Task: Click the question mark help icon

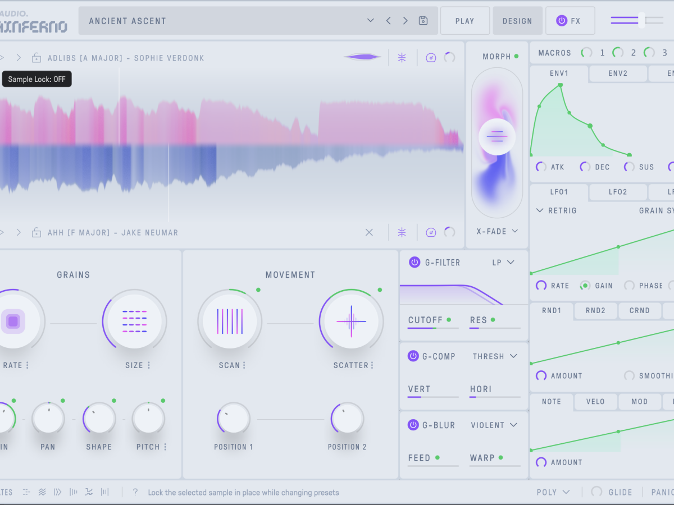Action: click(135, 492)
